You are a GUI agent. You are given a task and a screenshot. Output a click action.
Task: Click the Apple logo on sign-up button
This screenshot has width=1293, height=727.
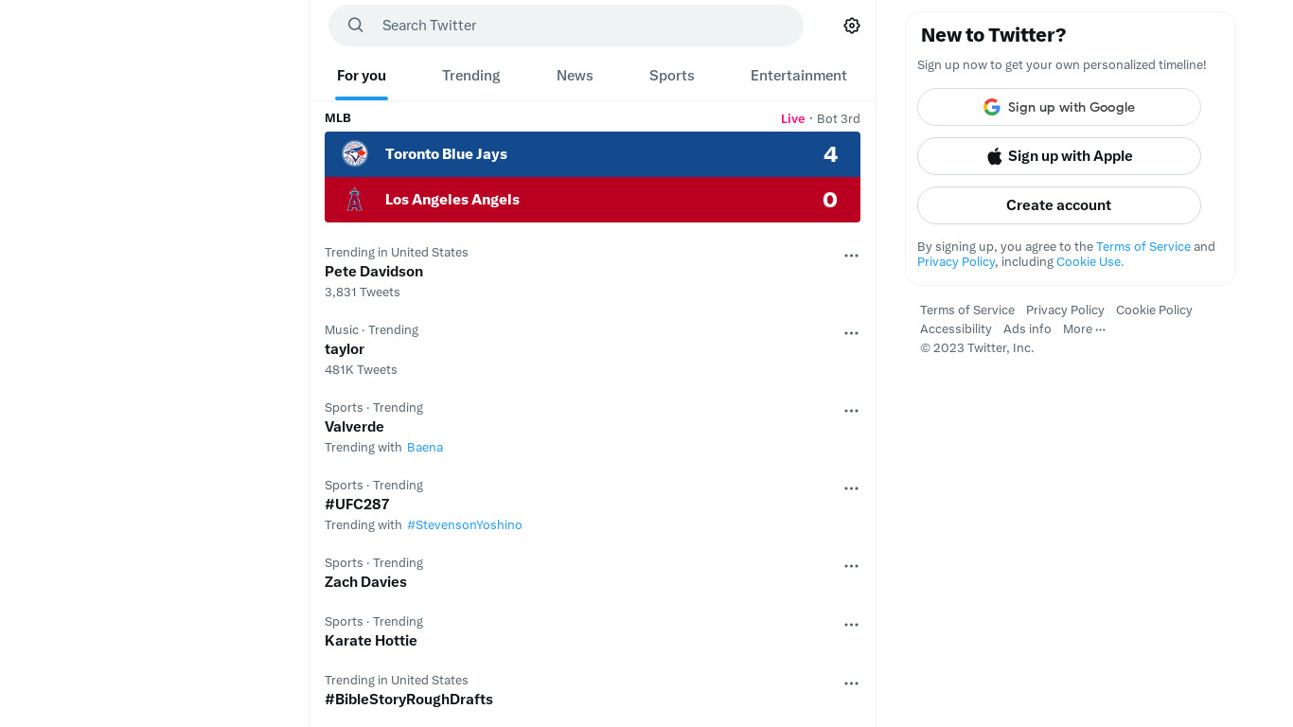point(995,156)
